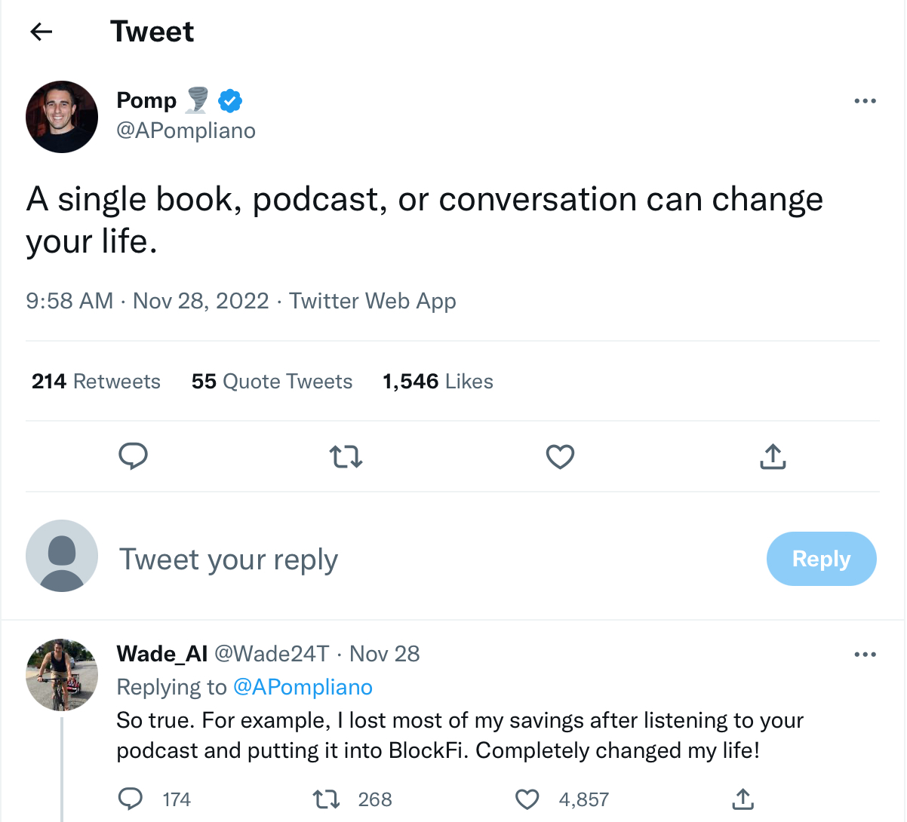The height and width of the screenshot is (822, 907).
Task: Go back using the arrow icon
Action: 42,32
